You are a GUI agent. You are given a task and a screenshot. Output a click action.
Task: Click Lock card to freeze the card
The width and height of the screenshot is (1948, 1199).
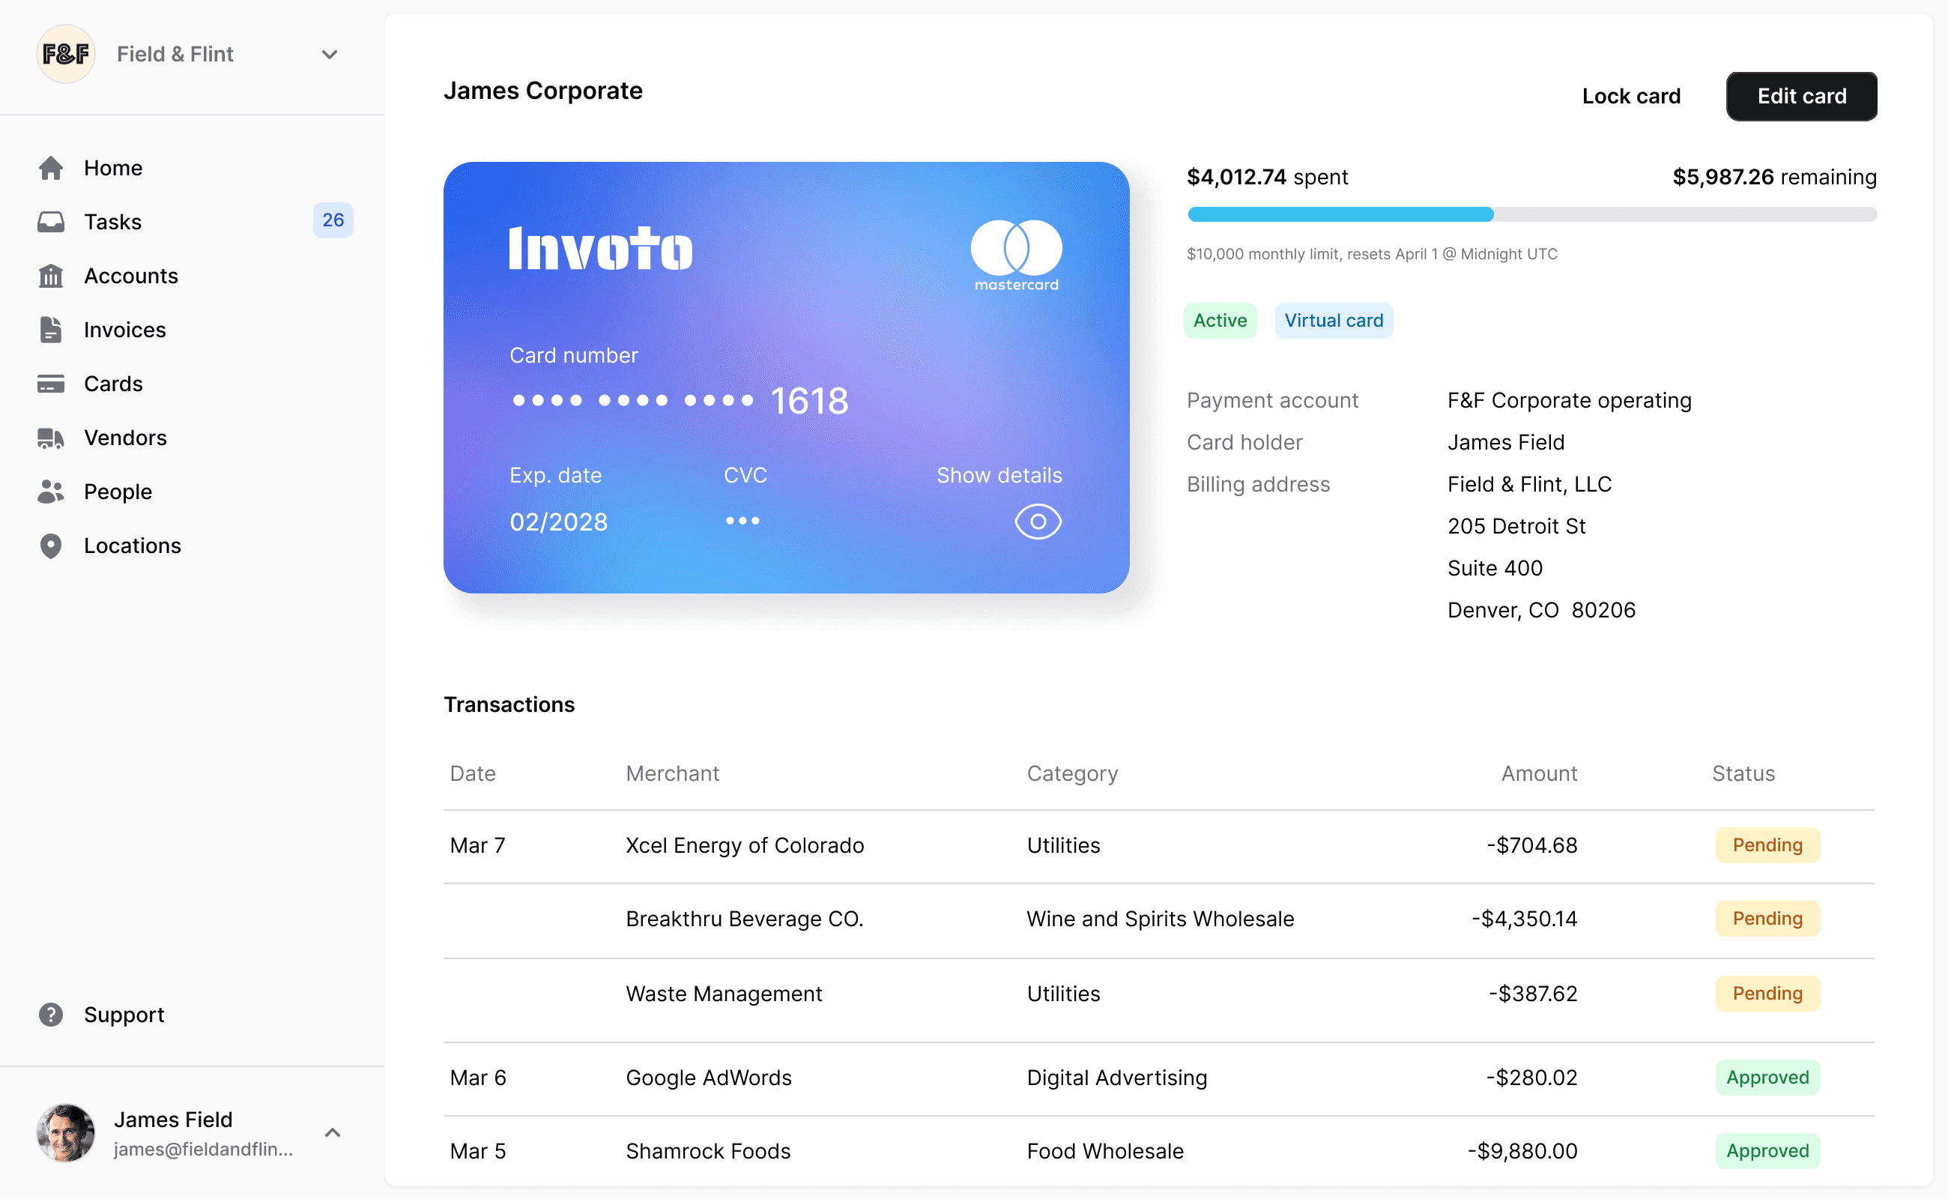[x=1631, y=96]
